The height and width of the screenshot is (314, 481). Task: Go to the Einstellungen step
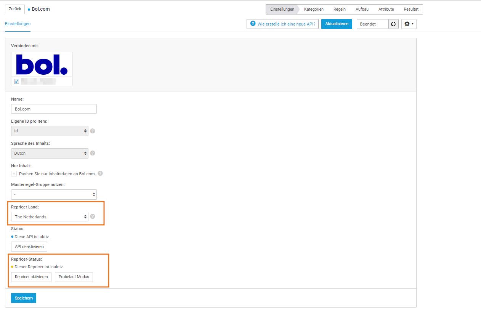point(282,9)
